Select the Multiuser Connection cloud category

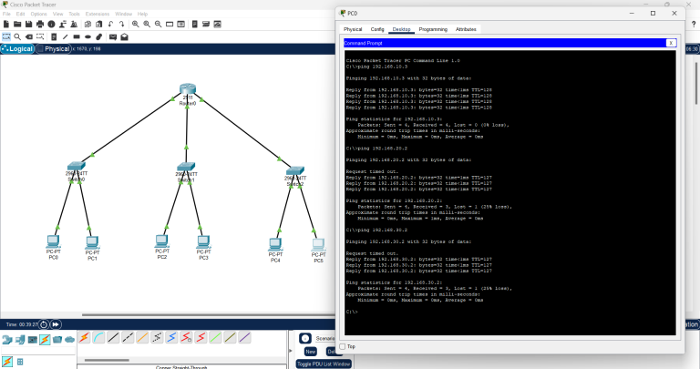point(69,340)
